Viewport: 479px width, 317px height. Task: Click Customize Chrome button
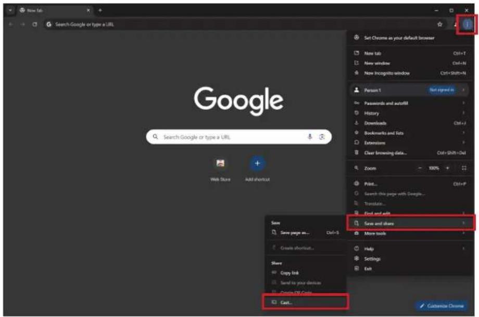[442, 306]
